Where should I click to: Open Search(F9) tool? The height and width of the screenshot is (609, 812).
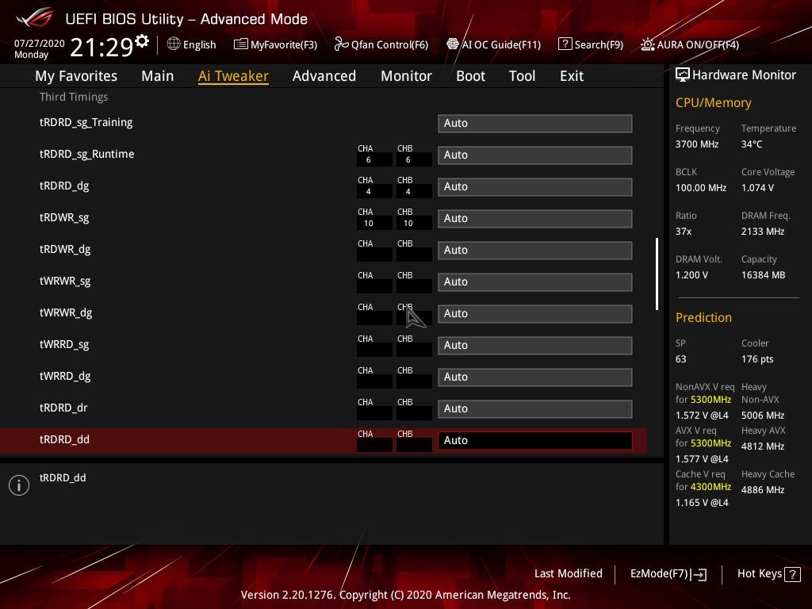(590, 44)
